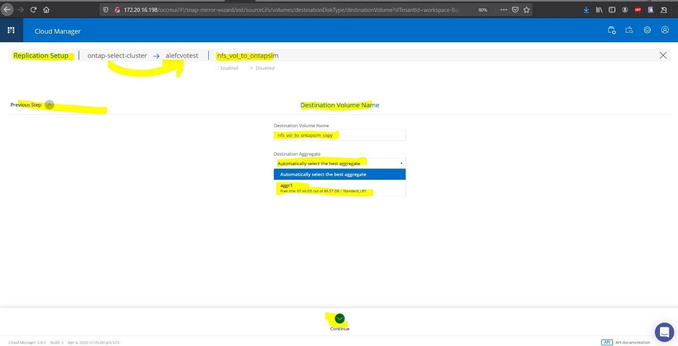Choose aggr1 aggregate from the list
Viewport: 678px width, 346px height.
pyautogui.click(x=340, y=188)
